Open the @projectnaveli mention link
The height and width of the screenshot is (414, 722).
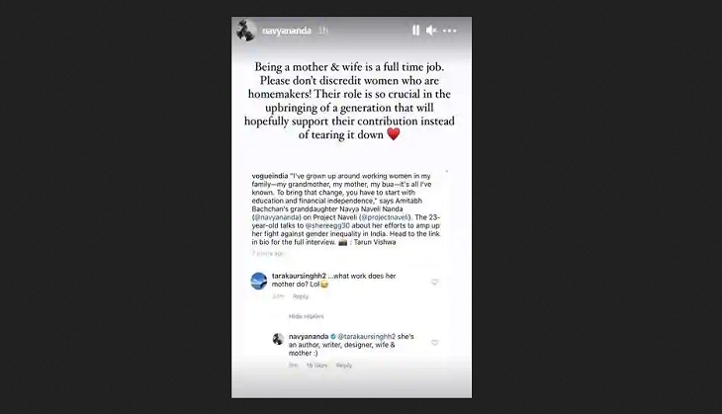click(x=385, y=217)
